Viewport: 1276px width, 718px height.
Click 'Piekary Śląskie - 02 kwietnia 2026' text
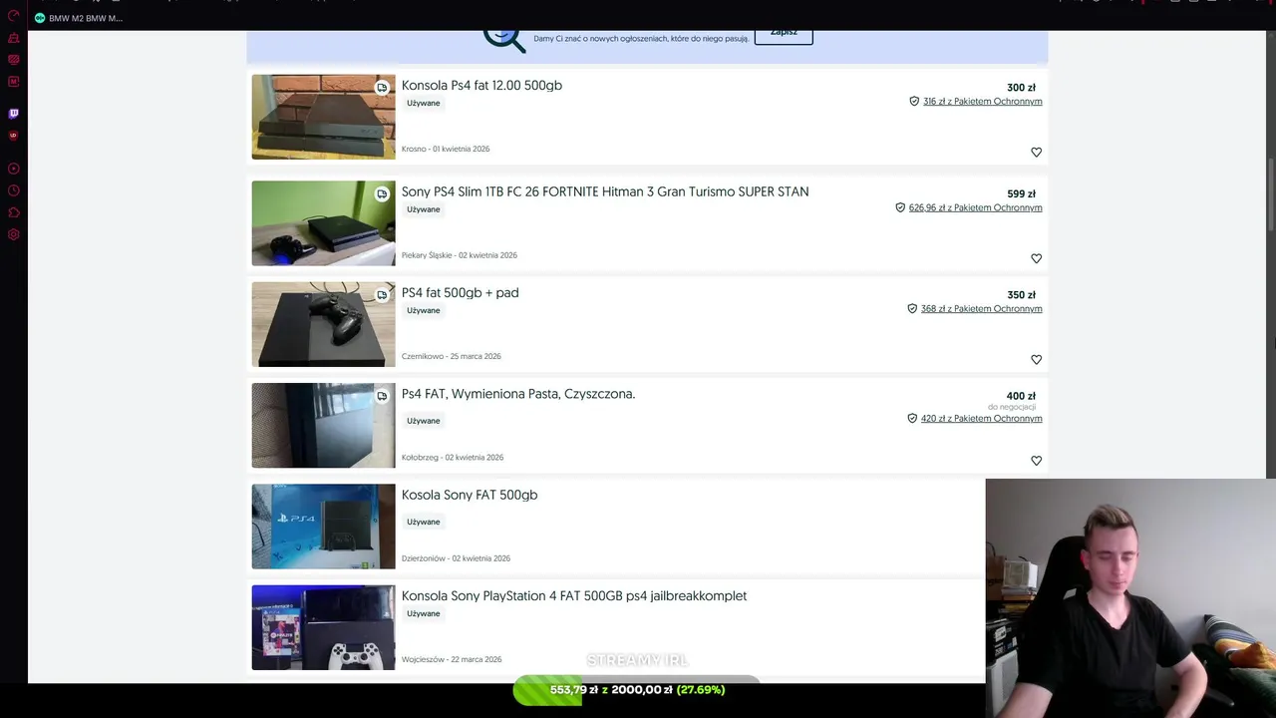tap(460, 255)
